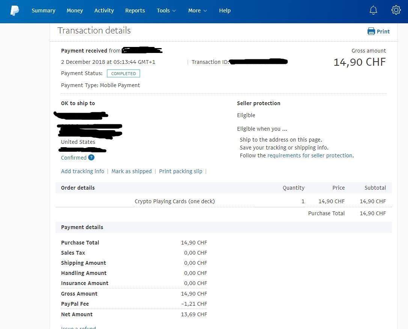Switch to the Summary menu item
The height and width of the screenshot is (329, 408).
(43, 11)
